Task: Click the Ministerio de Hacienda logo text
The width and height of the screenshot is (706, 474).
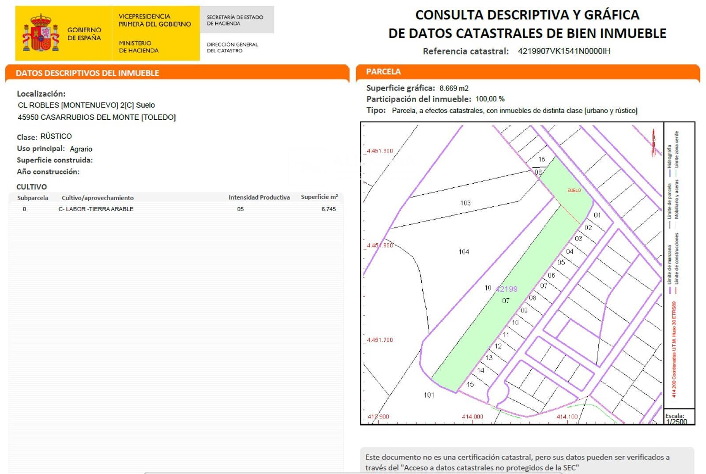Action: point(139,47)
